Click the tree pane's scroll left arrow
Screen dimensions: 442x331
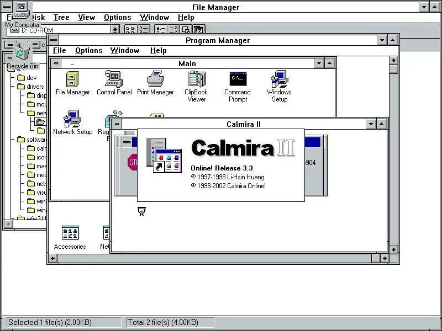pyautogui.click(x=9, y=225)
